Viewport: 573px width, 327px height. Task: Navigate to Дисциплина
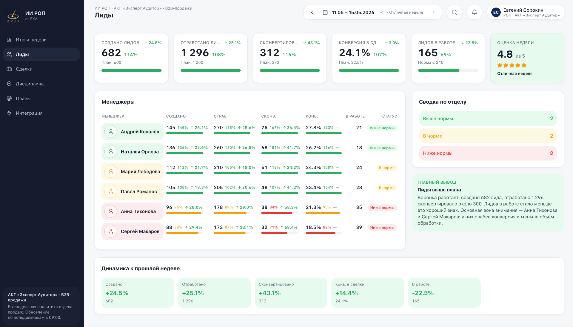(41, 84)
